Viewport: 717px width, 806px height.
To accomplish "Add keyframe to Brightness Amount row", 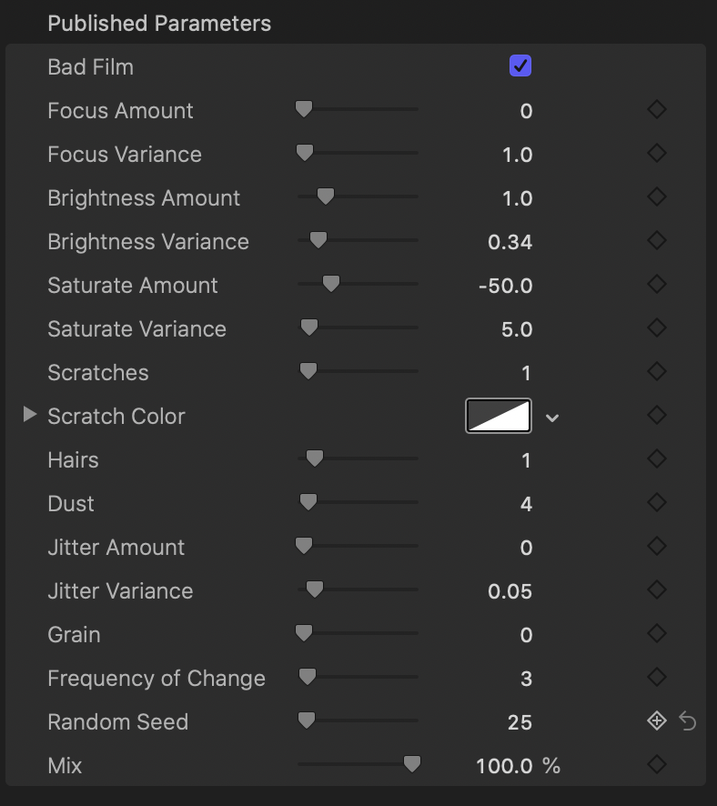I will (x=656, y=197).
